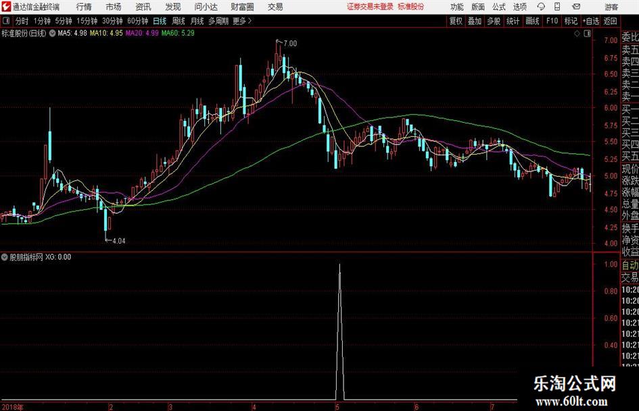The width and height of the screenshot is (639, 411).
Task: Open the 发现 menu
Action: [173, 7]
